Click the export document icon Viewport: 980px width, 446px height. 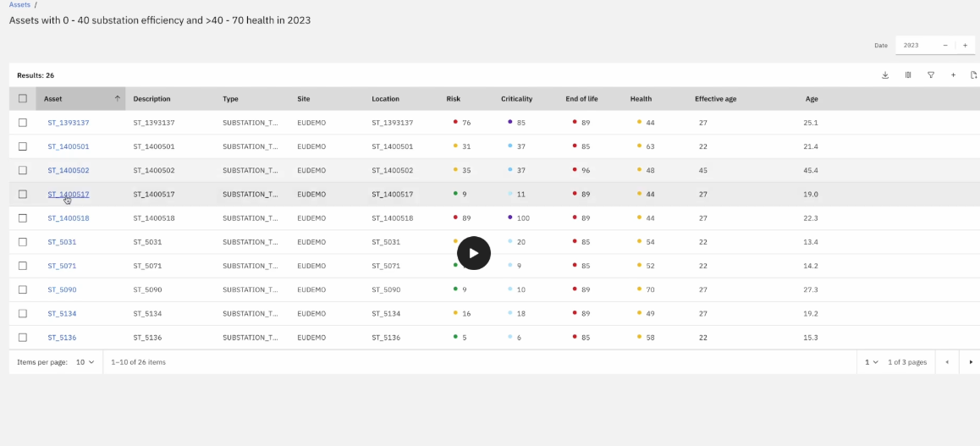click(x=973, y=75)
